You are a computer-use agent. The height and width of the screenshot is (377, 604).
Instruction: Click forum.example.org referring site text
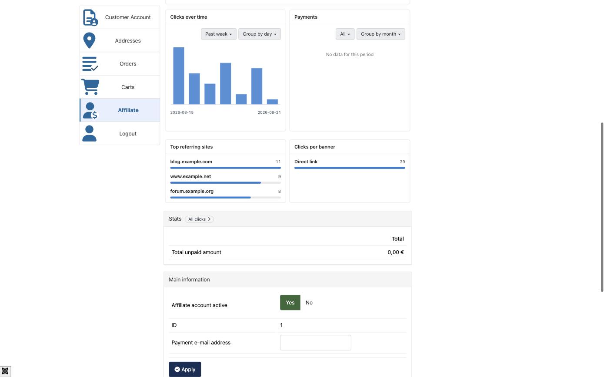coord(192,191)
